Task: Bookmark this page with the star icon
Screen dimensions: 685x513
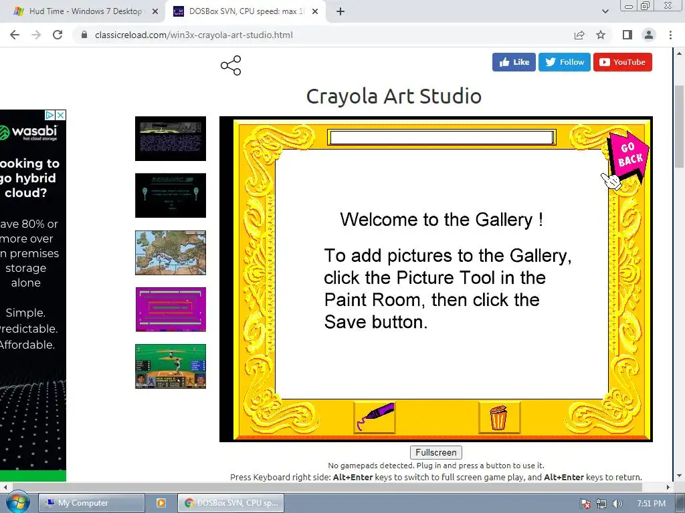Action: click(x=601, y=35)
